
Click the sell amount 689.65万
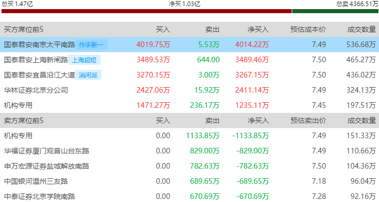(x=205, y=181)
